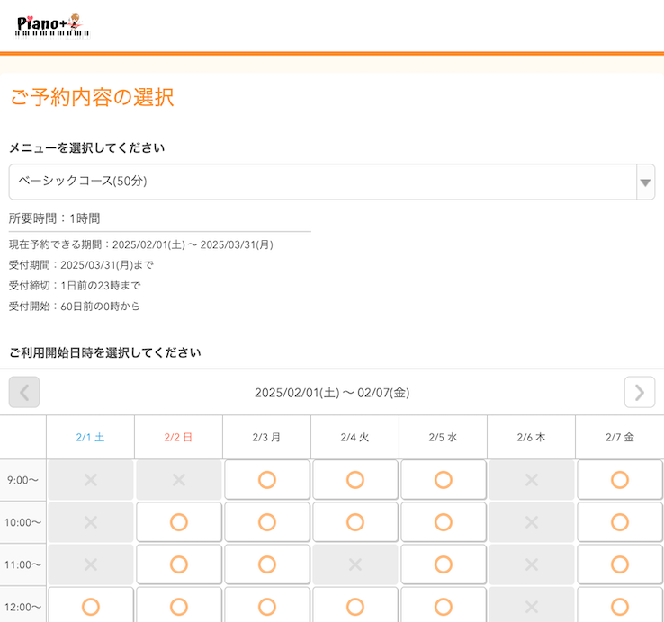Select the 10:00 slot on 2/4 Tuesday
This screenshot has width=664, height=622.
coord(355,522)
